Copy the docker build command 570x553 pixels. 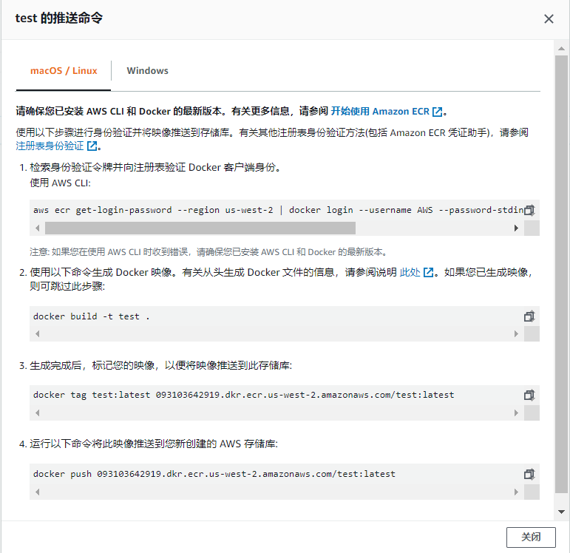[x=529, y=316]
